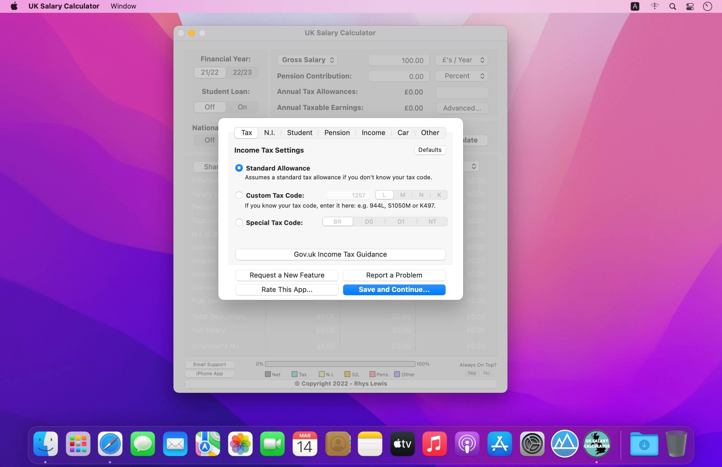The image size is (722, 467).
Task: Open Spotlight search in menu bar
Action: pos(672,6)
